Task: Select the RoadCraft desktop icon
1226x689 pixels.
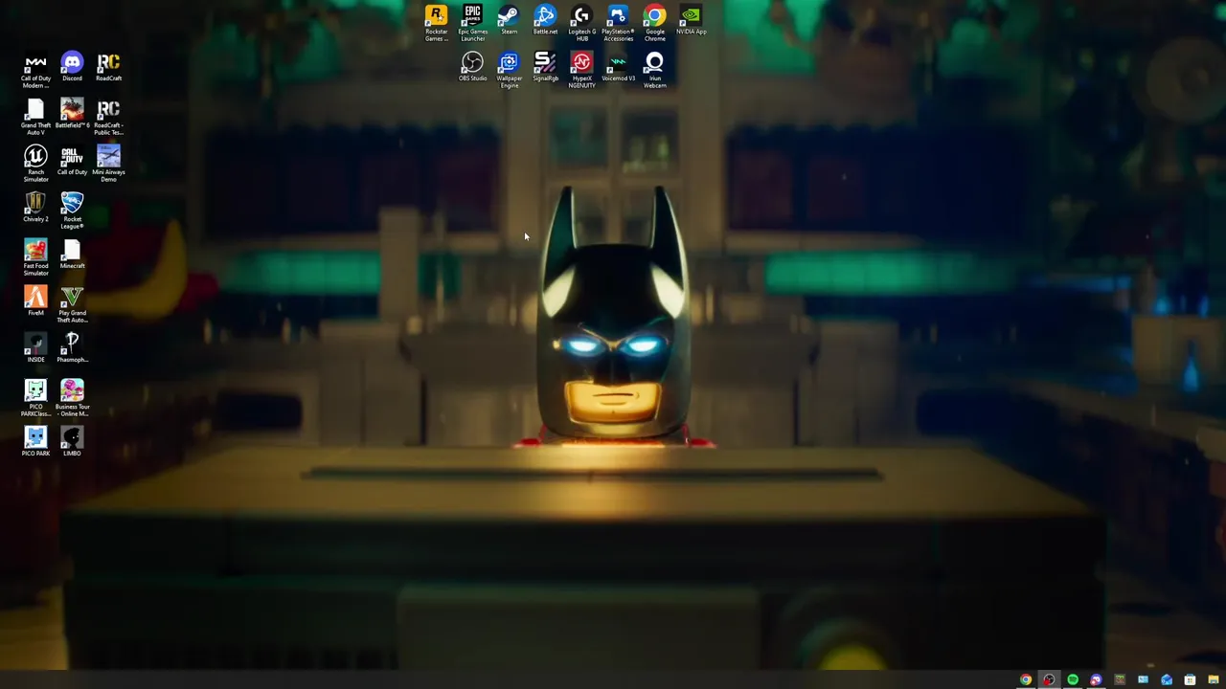Action: click(108, 67)
